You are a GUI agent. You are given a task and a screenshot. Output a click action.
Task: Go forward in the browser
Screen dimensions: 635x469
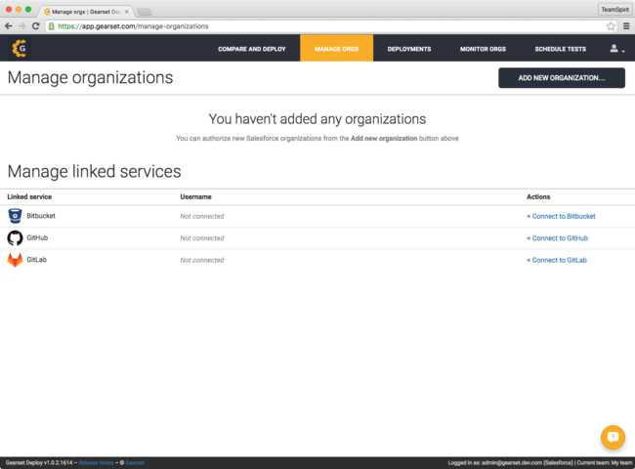(x=21, y=26)
